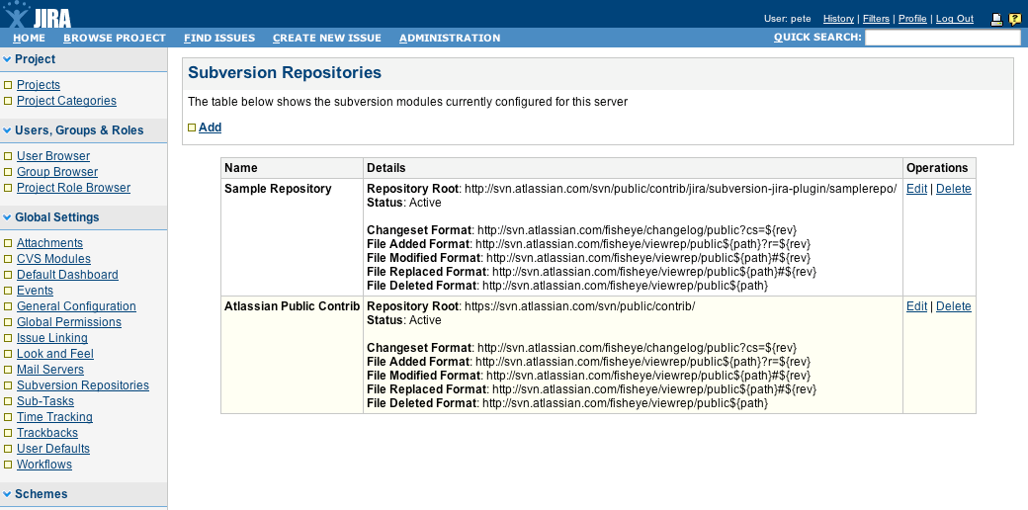The height and width of the screenshot is (510, 1028).
Task: Open Trackbacks settings
Action: tap(47, 433)
